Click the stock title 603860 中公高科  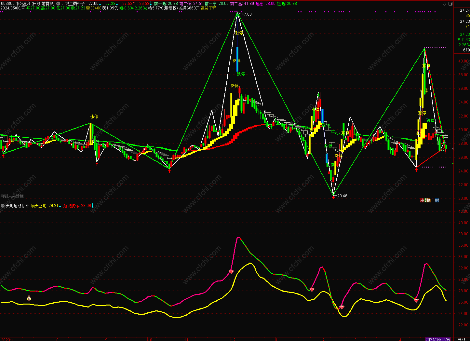pyautogui.click(x=16, y=4)
